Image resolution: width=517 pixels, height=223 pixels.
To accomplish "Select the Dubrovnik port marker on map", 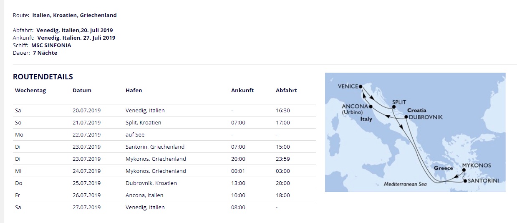I will pos(406,117).
